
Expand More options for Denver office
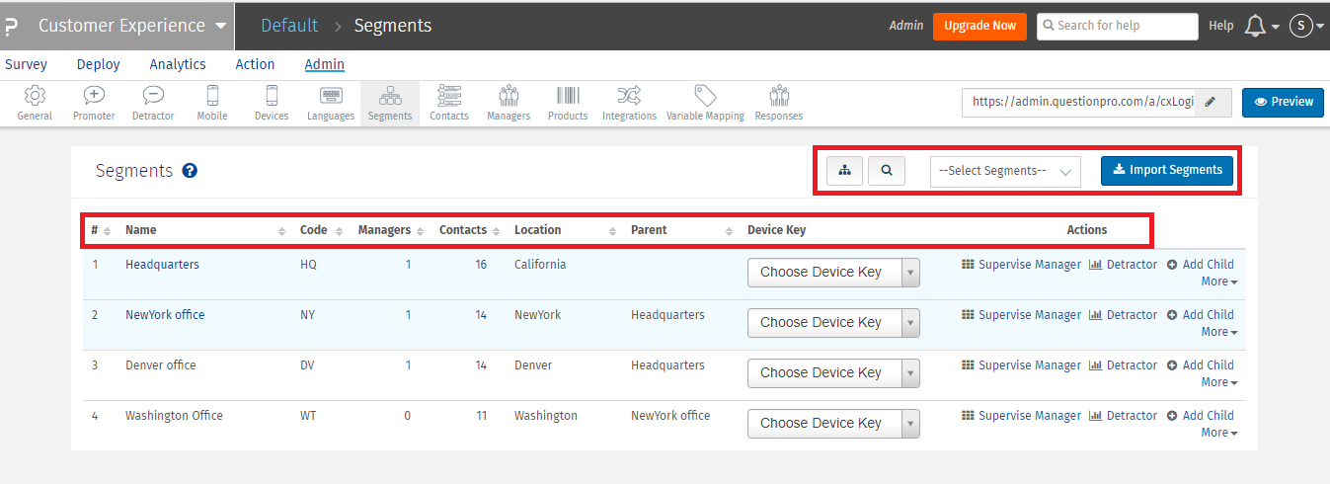[x=1218, y=382]
